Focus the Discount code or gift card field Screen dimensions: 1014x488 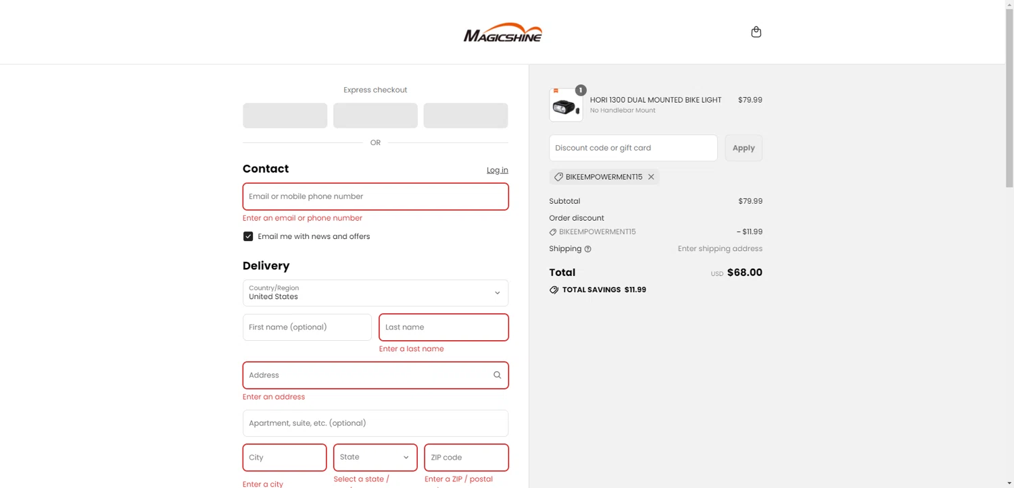click(633, 148)
